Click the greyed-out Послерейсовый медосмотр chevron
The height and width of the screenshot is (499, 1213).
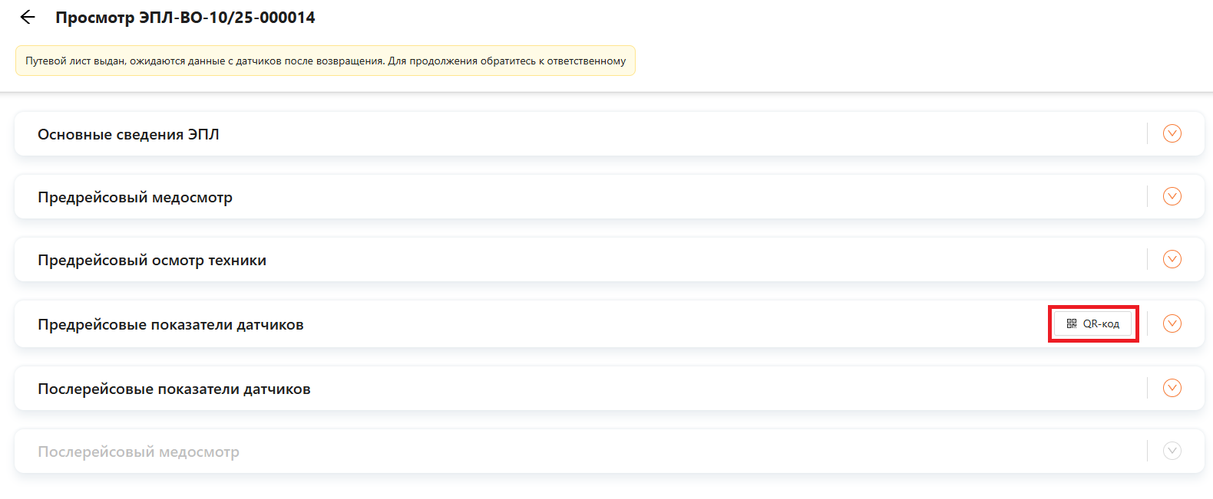coord(1172,451)
